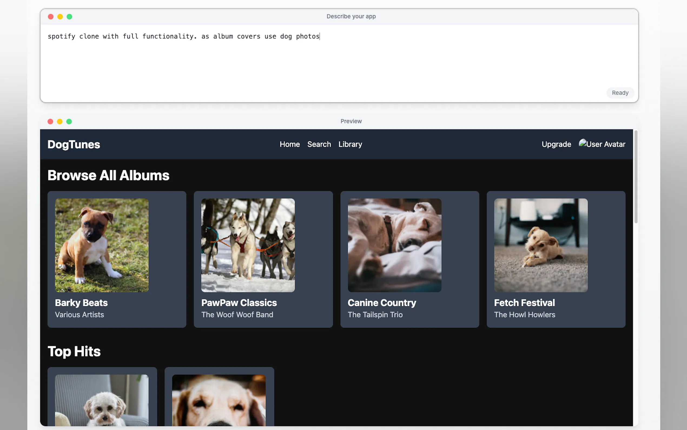Click the Barky Beats album title
This screenshot has height=430, width=687.
(x=81, y=302)
